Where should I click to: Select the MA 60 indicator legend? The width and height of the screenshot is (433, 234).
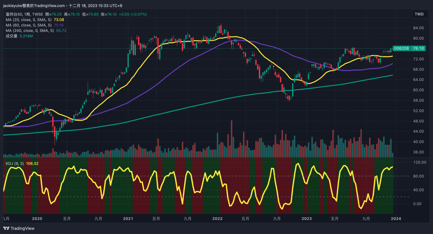[28, 25]
